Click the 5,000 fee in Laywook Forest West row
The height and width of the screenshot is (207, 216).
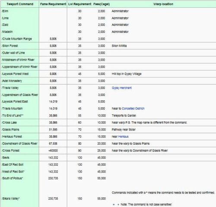tap(102, 74)
